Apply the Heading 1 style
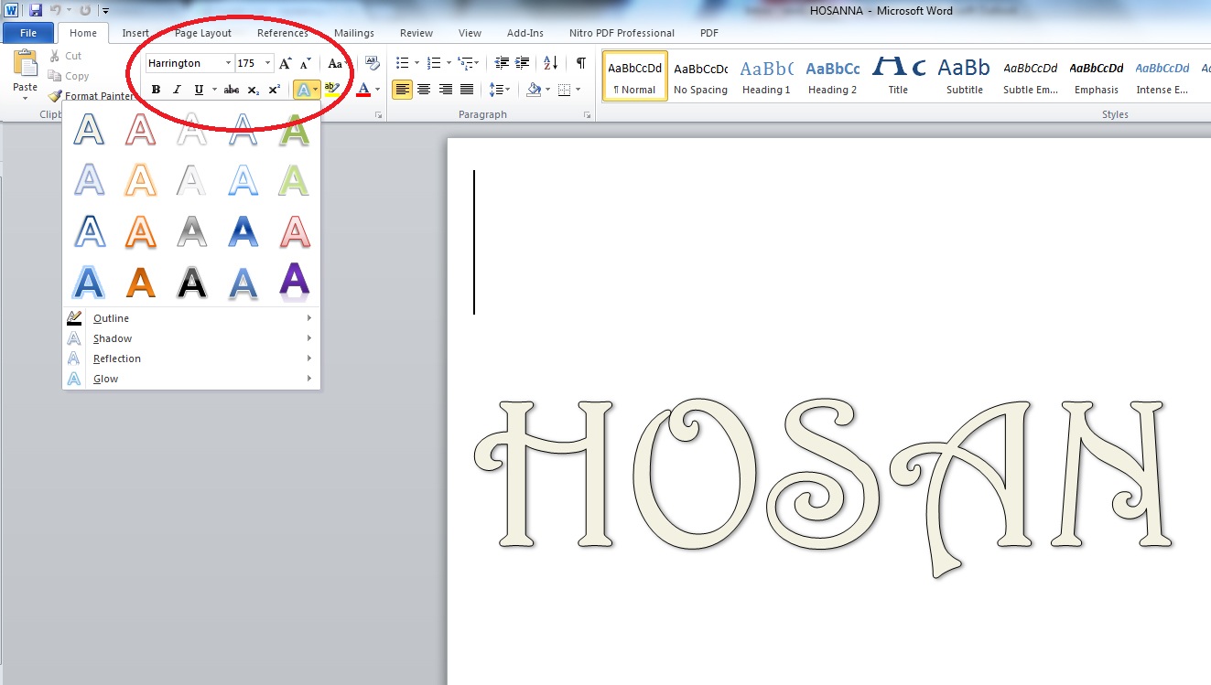 pyautogui.click(x=765, y=75)
